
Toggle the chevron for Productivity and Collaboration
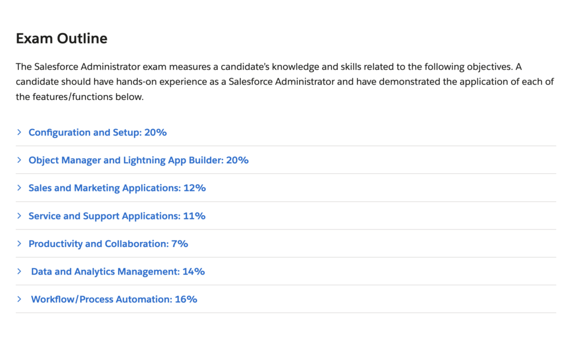pyautogui.click(x=19, y=244)
